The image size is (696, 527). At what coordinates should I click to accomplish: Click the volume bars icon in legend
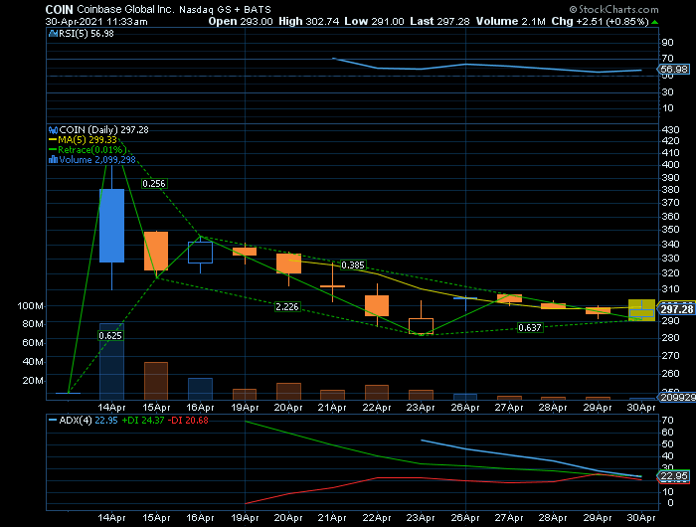(54, 160)
